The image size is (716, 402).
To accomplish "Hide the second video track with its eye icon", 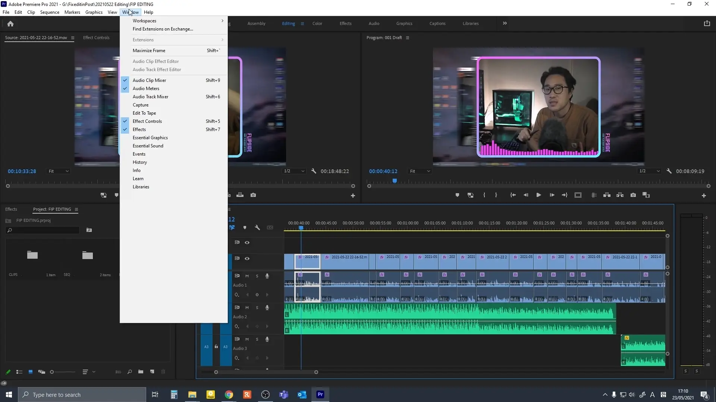I will tap(247, 259).
